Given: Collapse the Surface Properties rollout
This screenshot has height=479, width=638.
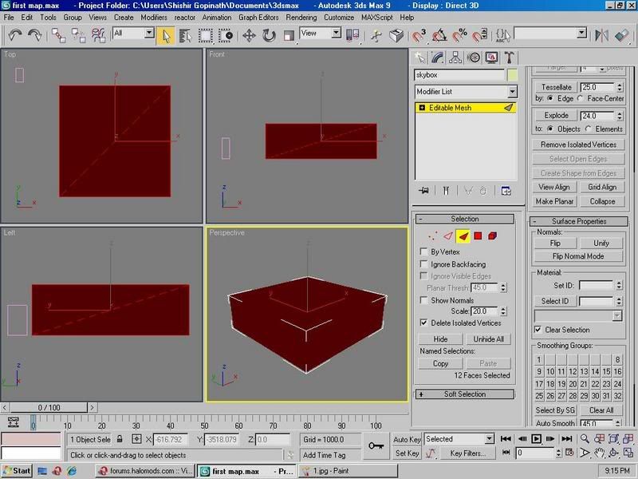Looking at the screenshot, I should coord(579,221).
